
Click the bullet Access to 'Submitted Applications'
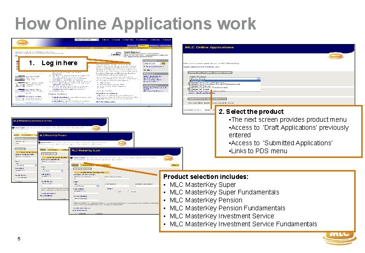coord(281,143)
